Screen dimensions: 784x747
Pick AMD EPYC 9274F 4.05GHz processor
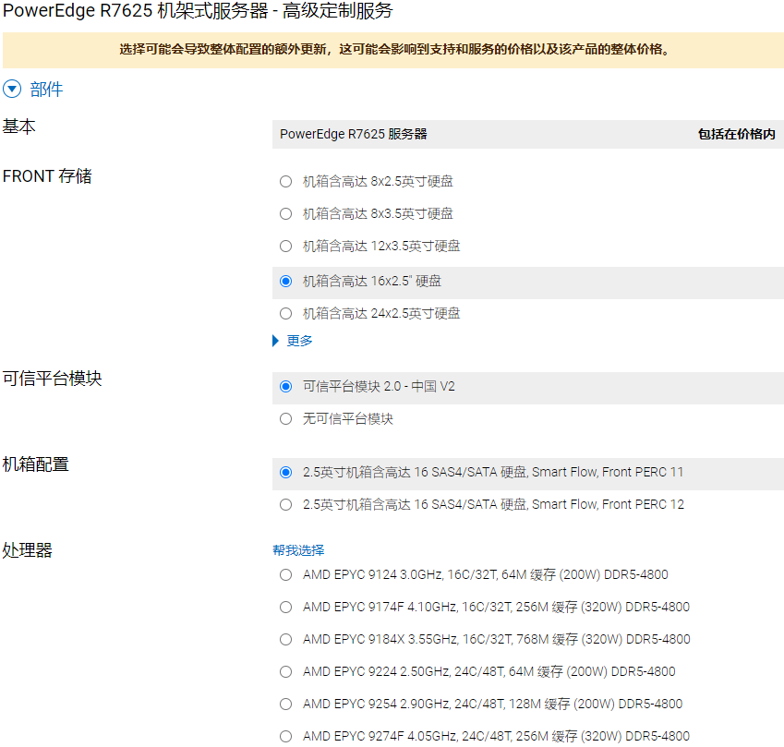285,736
